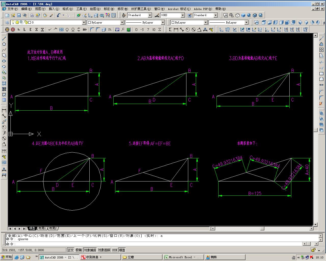This screenshot has height=261, width=326.
Task: Switch to the 收到消息 taskbar window
Action: pos(101,257)
